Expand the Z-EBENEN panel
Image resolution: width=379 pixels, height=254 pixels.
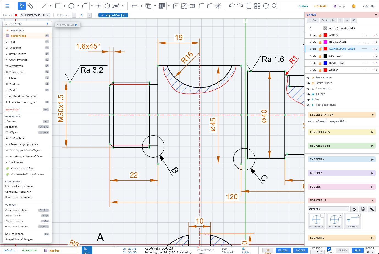pos(342,159)
